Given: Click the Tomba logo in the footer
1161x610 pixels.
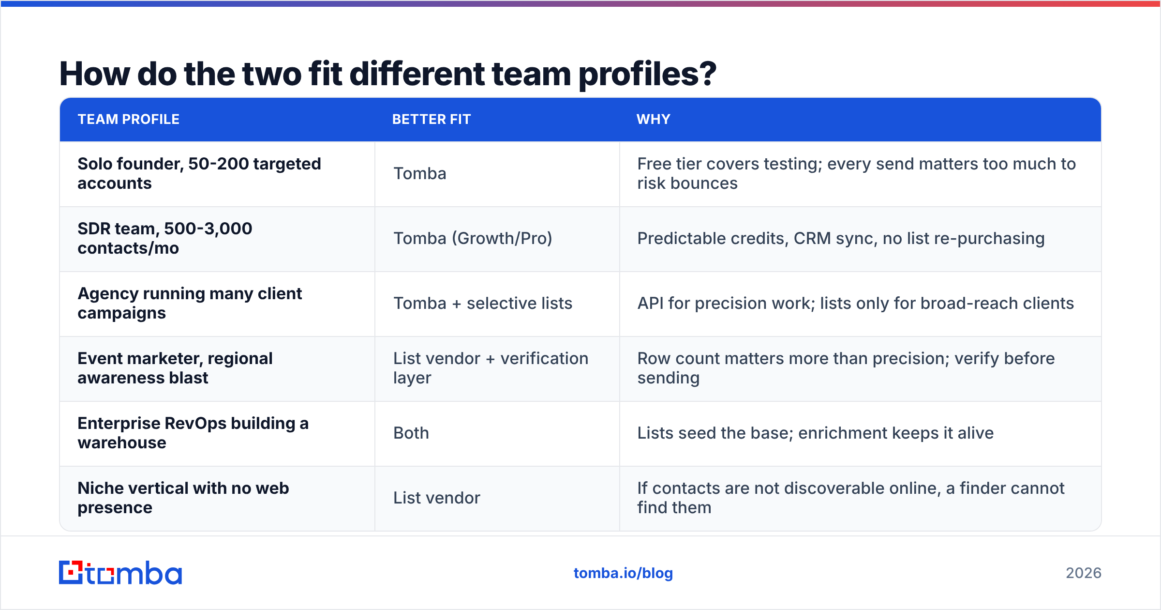Looking at the screenshot, I should [120, 573].
